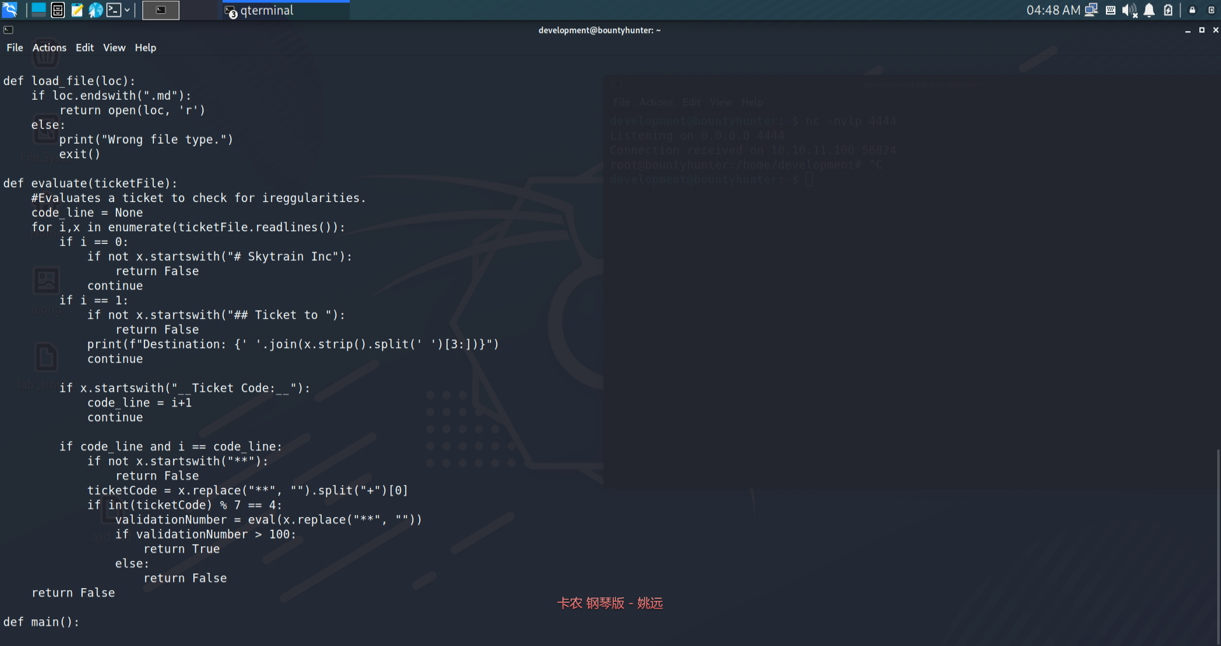Click the 'if validationNumber > 100:' line
The width and height of the screenshot is (1221, 646).
[205, 534]
